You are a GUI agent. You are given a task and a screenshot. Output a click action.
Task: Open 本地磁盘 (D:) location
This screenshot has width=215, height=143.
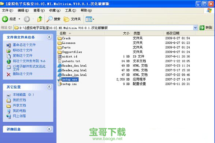click(x=23, y=94)
